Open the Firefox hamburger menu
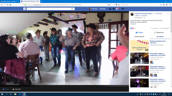 [170, 5]
